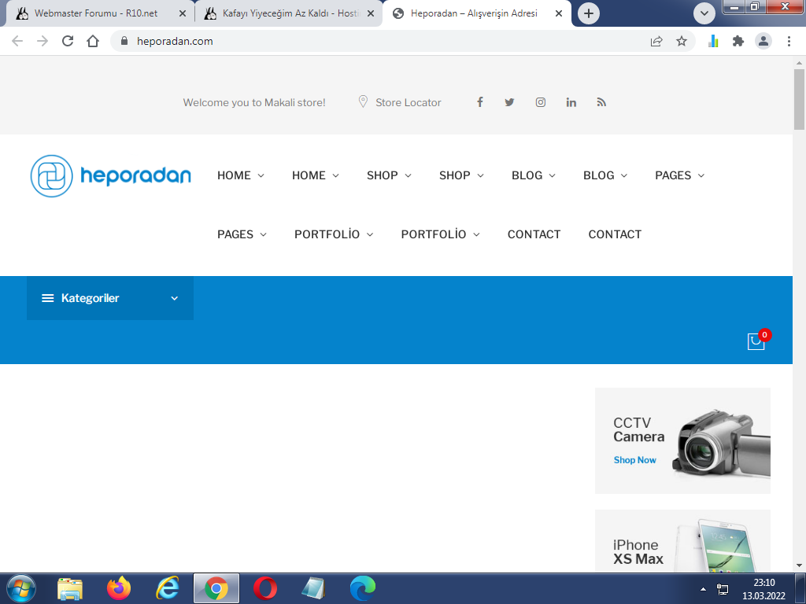Open the shopping cart icon
Viewport: 806px width, 604px height.
coord(756,341)
